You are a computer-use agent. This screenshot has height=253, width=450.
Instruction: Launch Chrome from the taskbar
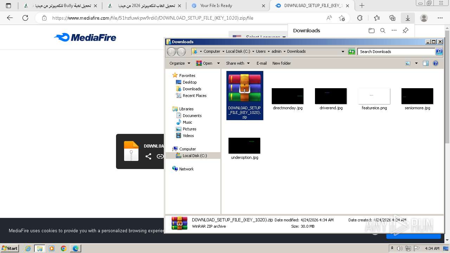tap(64, 248)
